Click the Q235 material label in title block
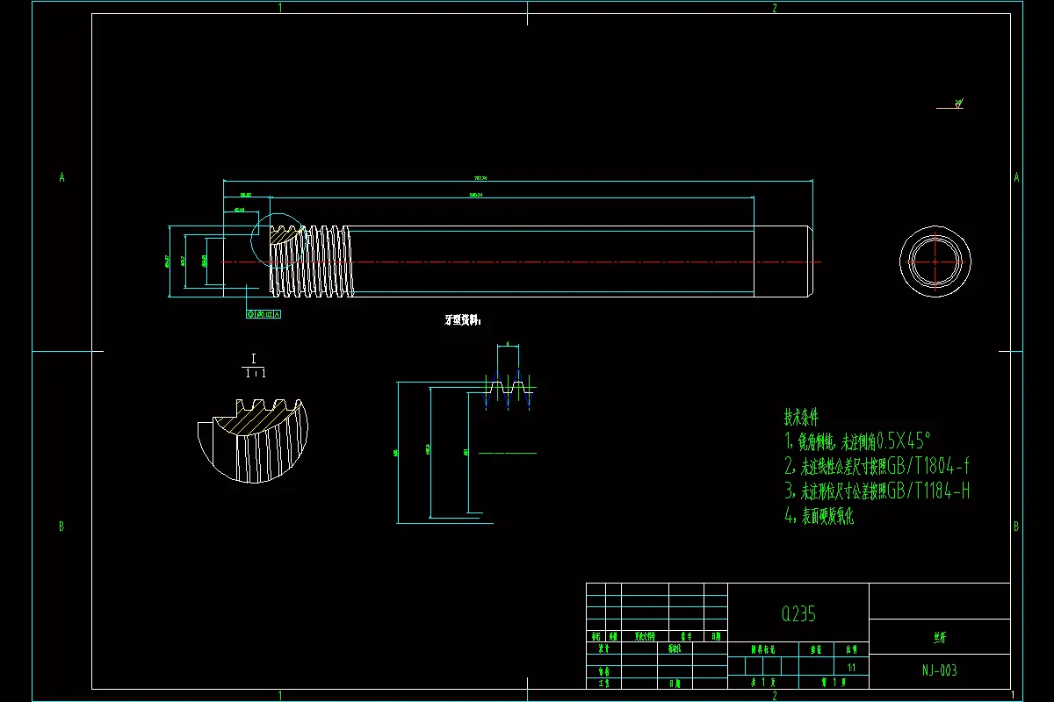This screenshot has width=1054, height=702. click(798, 614)
